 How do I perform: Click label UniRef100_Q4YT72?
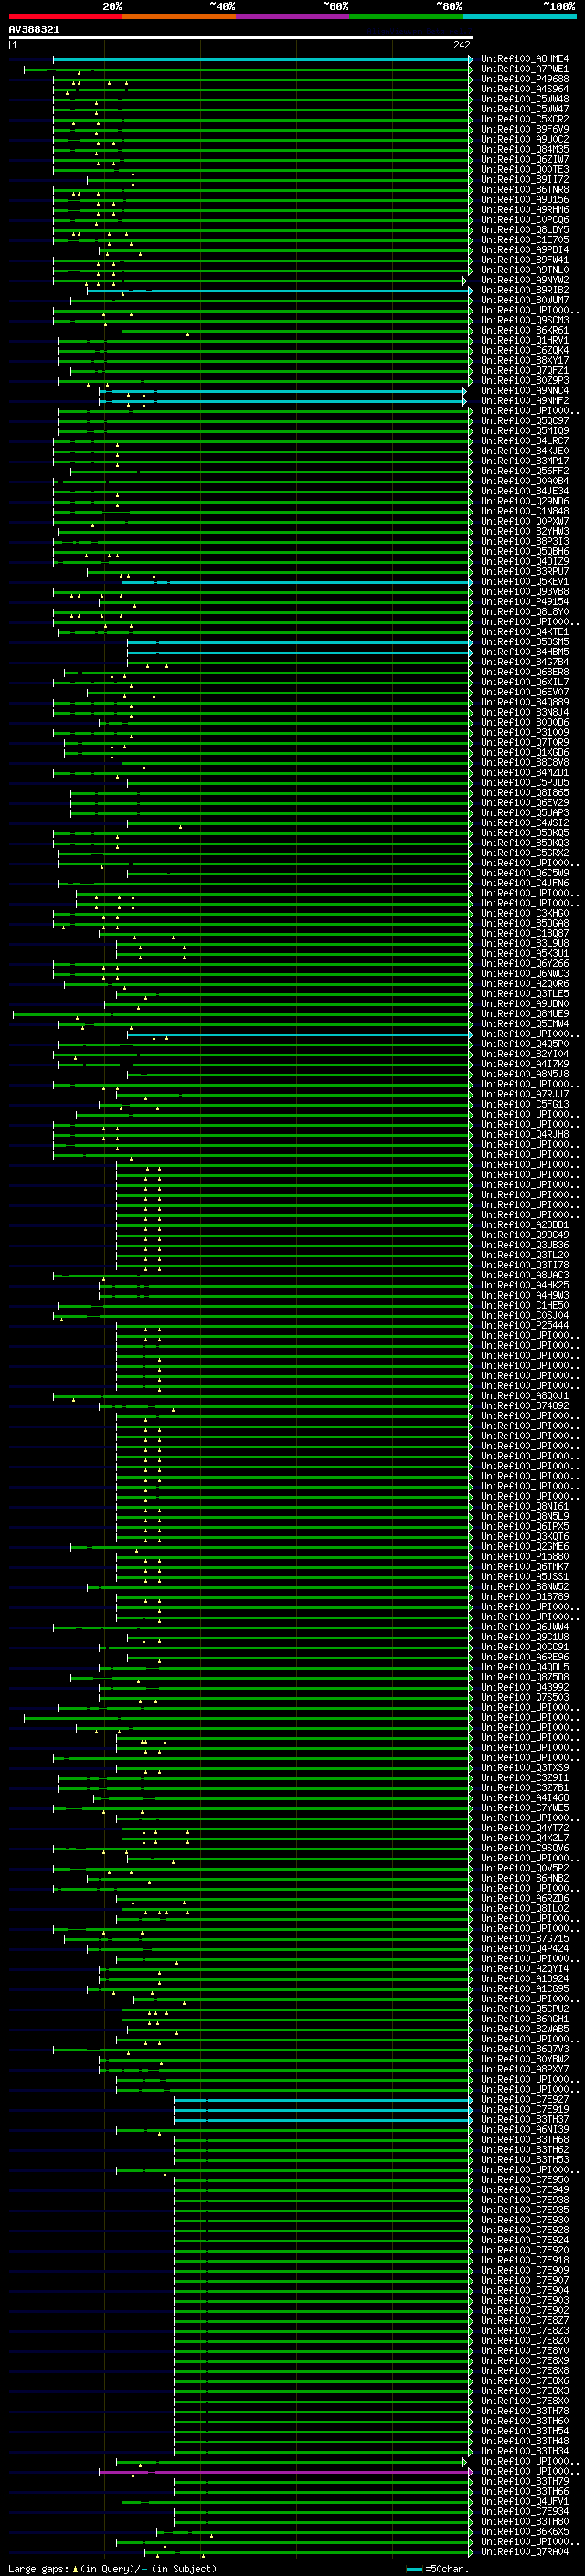tap(524, 1828)
